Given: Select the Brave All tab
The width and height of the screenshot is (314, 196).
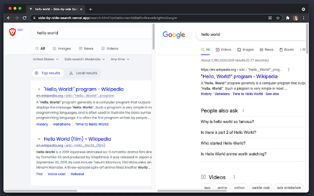Looking at the screenshot, I should [40, 49].
